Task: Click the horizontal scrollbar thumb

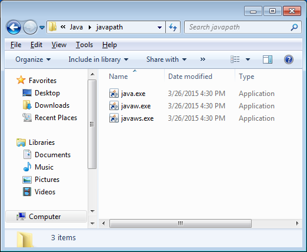Action: pos(181,223)
